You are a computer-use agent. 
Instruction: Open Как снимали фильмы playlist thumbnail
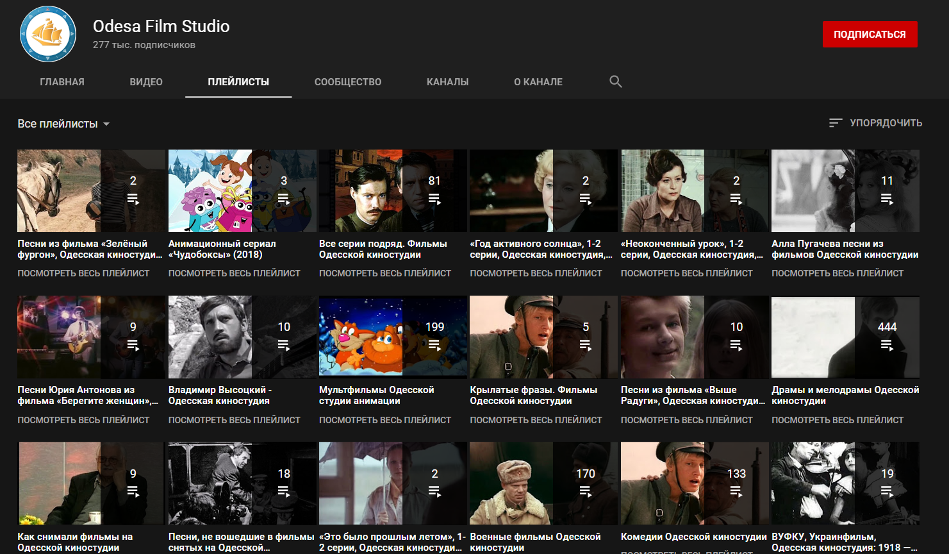click(x=59, y=483)
